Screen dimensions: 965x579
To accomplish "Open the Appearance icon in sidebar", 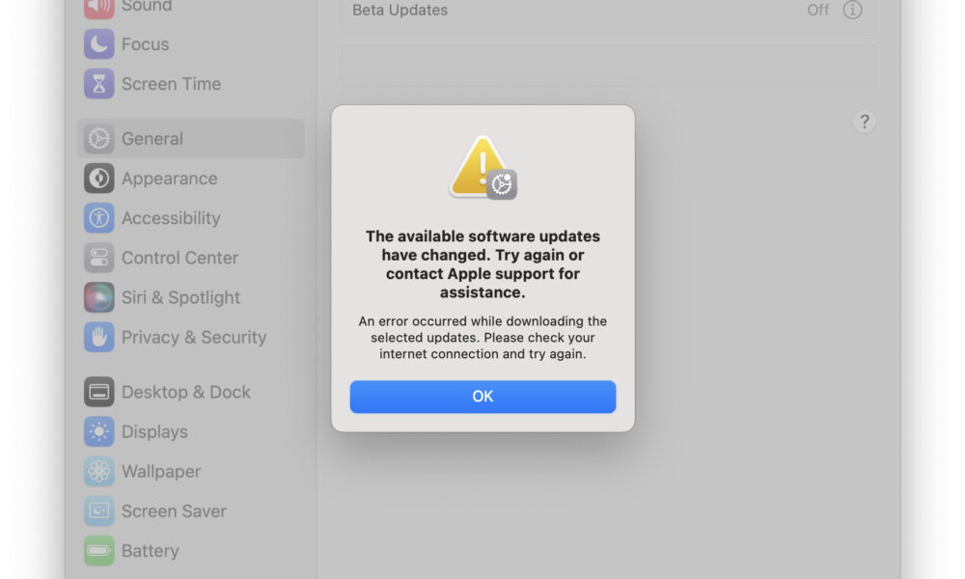I will tap(99, 179).
